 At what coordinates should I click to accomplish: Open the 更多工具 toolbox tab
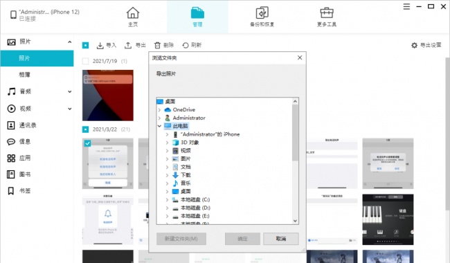pos(327,17)
